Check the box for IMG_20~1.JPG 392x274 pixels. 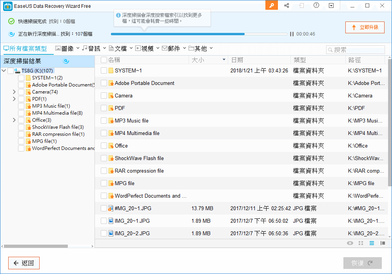(104, 221)
